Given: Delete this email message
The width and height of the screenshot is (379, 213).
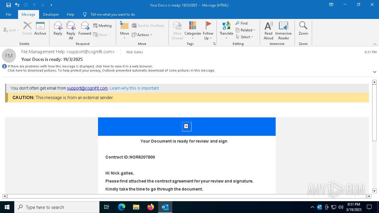Looking at the screenshot, I should 27,29.
